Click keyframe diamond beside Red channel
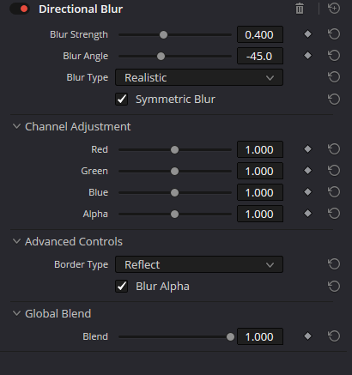The height and width of the screenshot is (375, 352). point(307,149)
